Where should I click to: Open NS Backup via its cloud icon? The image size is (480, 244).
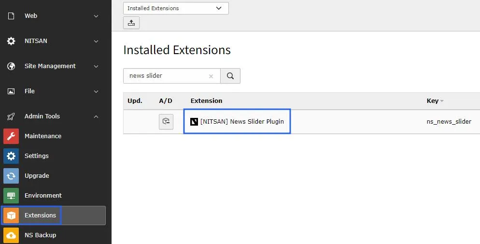[11, 235]
